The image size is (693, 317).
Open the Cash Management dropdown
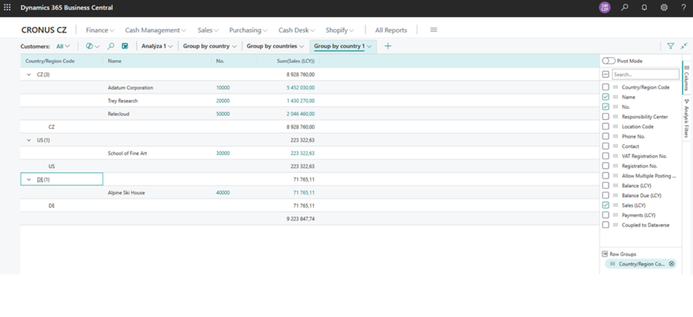click(155, 30)
